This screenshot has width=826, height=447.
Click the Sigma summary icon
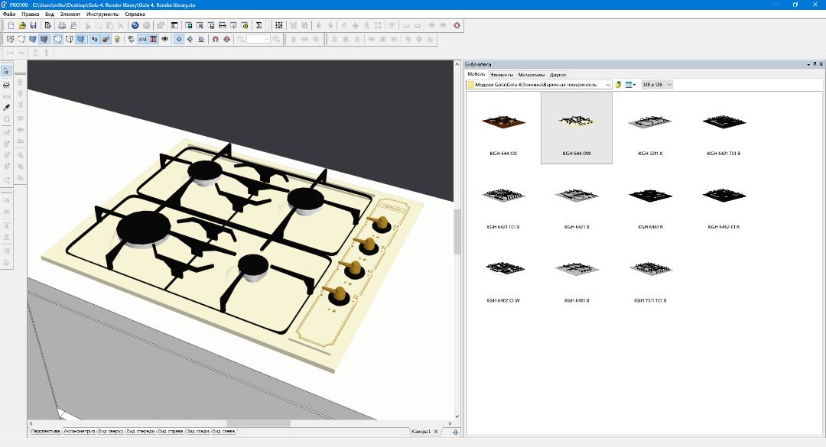259,25
